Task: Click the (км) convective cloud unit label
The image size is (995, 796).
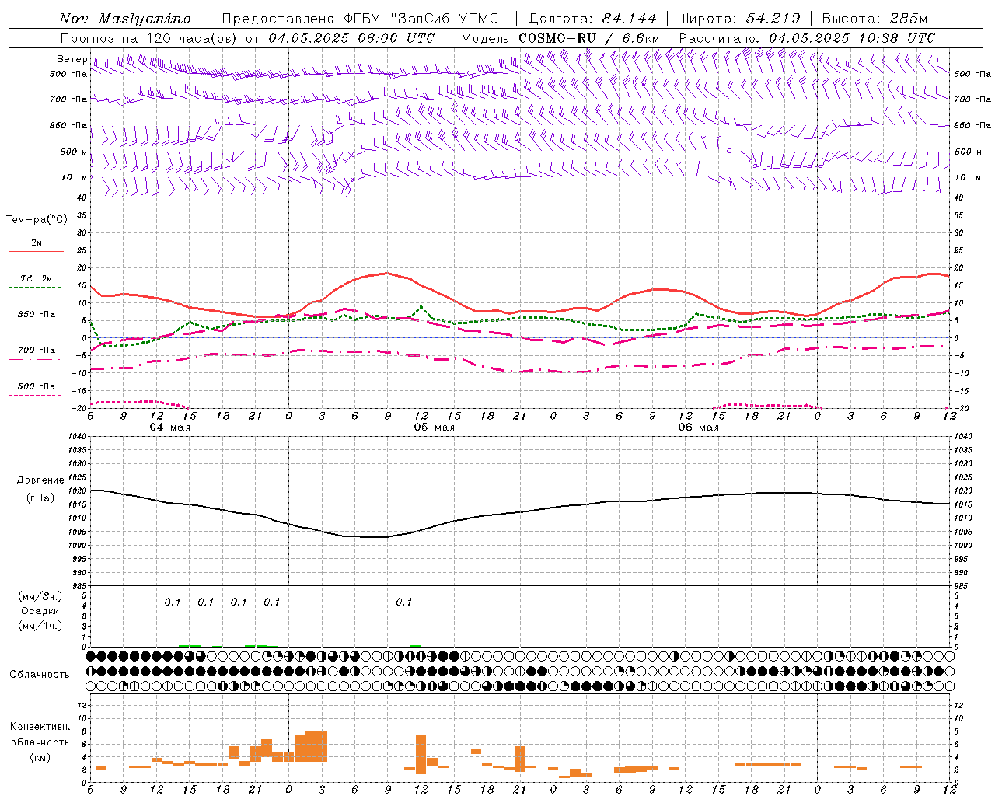Action: click(40, 757)
